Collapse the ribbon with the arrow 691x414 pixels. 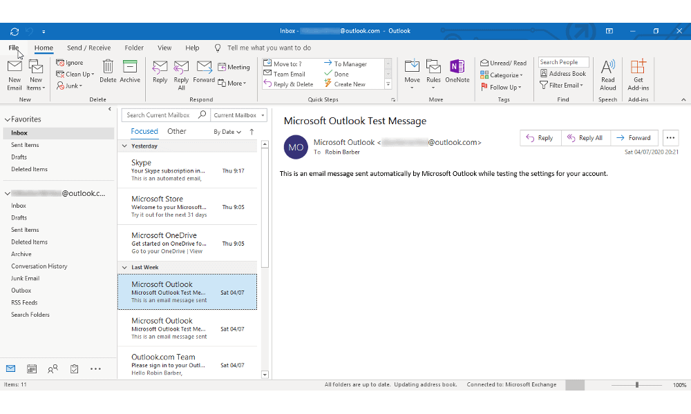point(683,100)
